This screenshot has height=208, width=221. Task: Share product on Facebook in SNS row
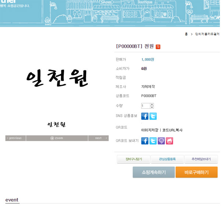click(x=145, y=116)
